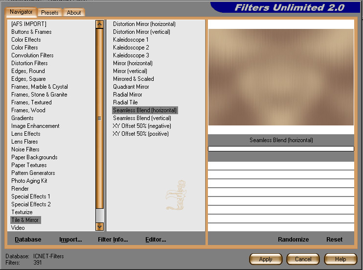Screen dimensions: 363x270
Task: Select the [AFS IMPORT] category
Action: pyautogui.click(x=29, y=24)
